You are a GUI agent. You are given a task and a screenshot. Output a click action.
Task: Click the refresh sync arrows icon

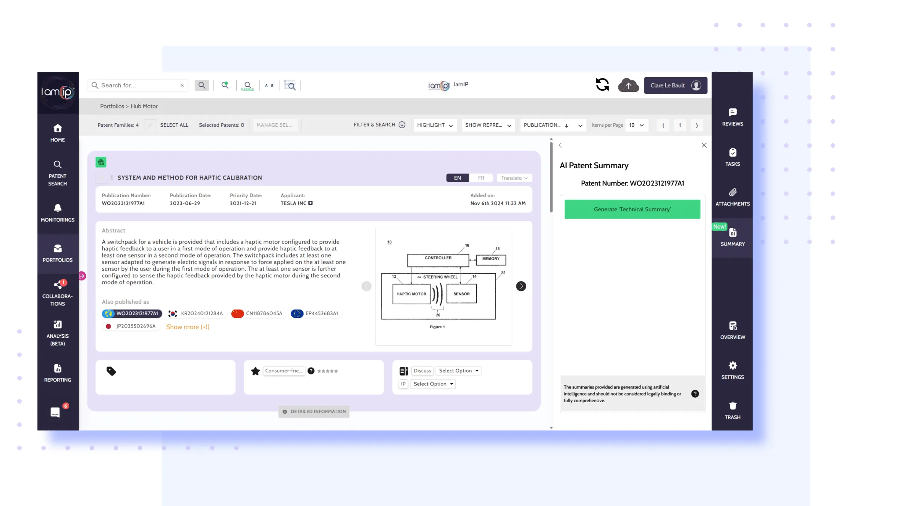coord(602,85)
